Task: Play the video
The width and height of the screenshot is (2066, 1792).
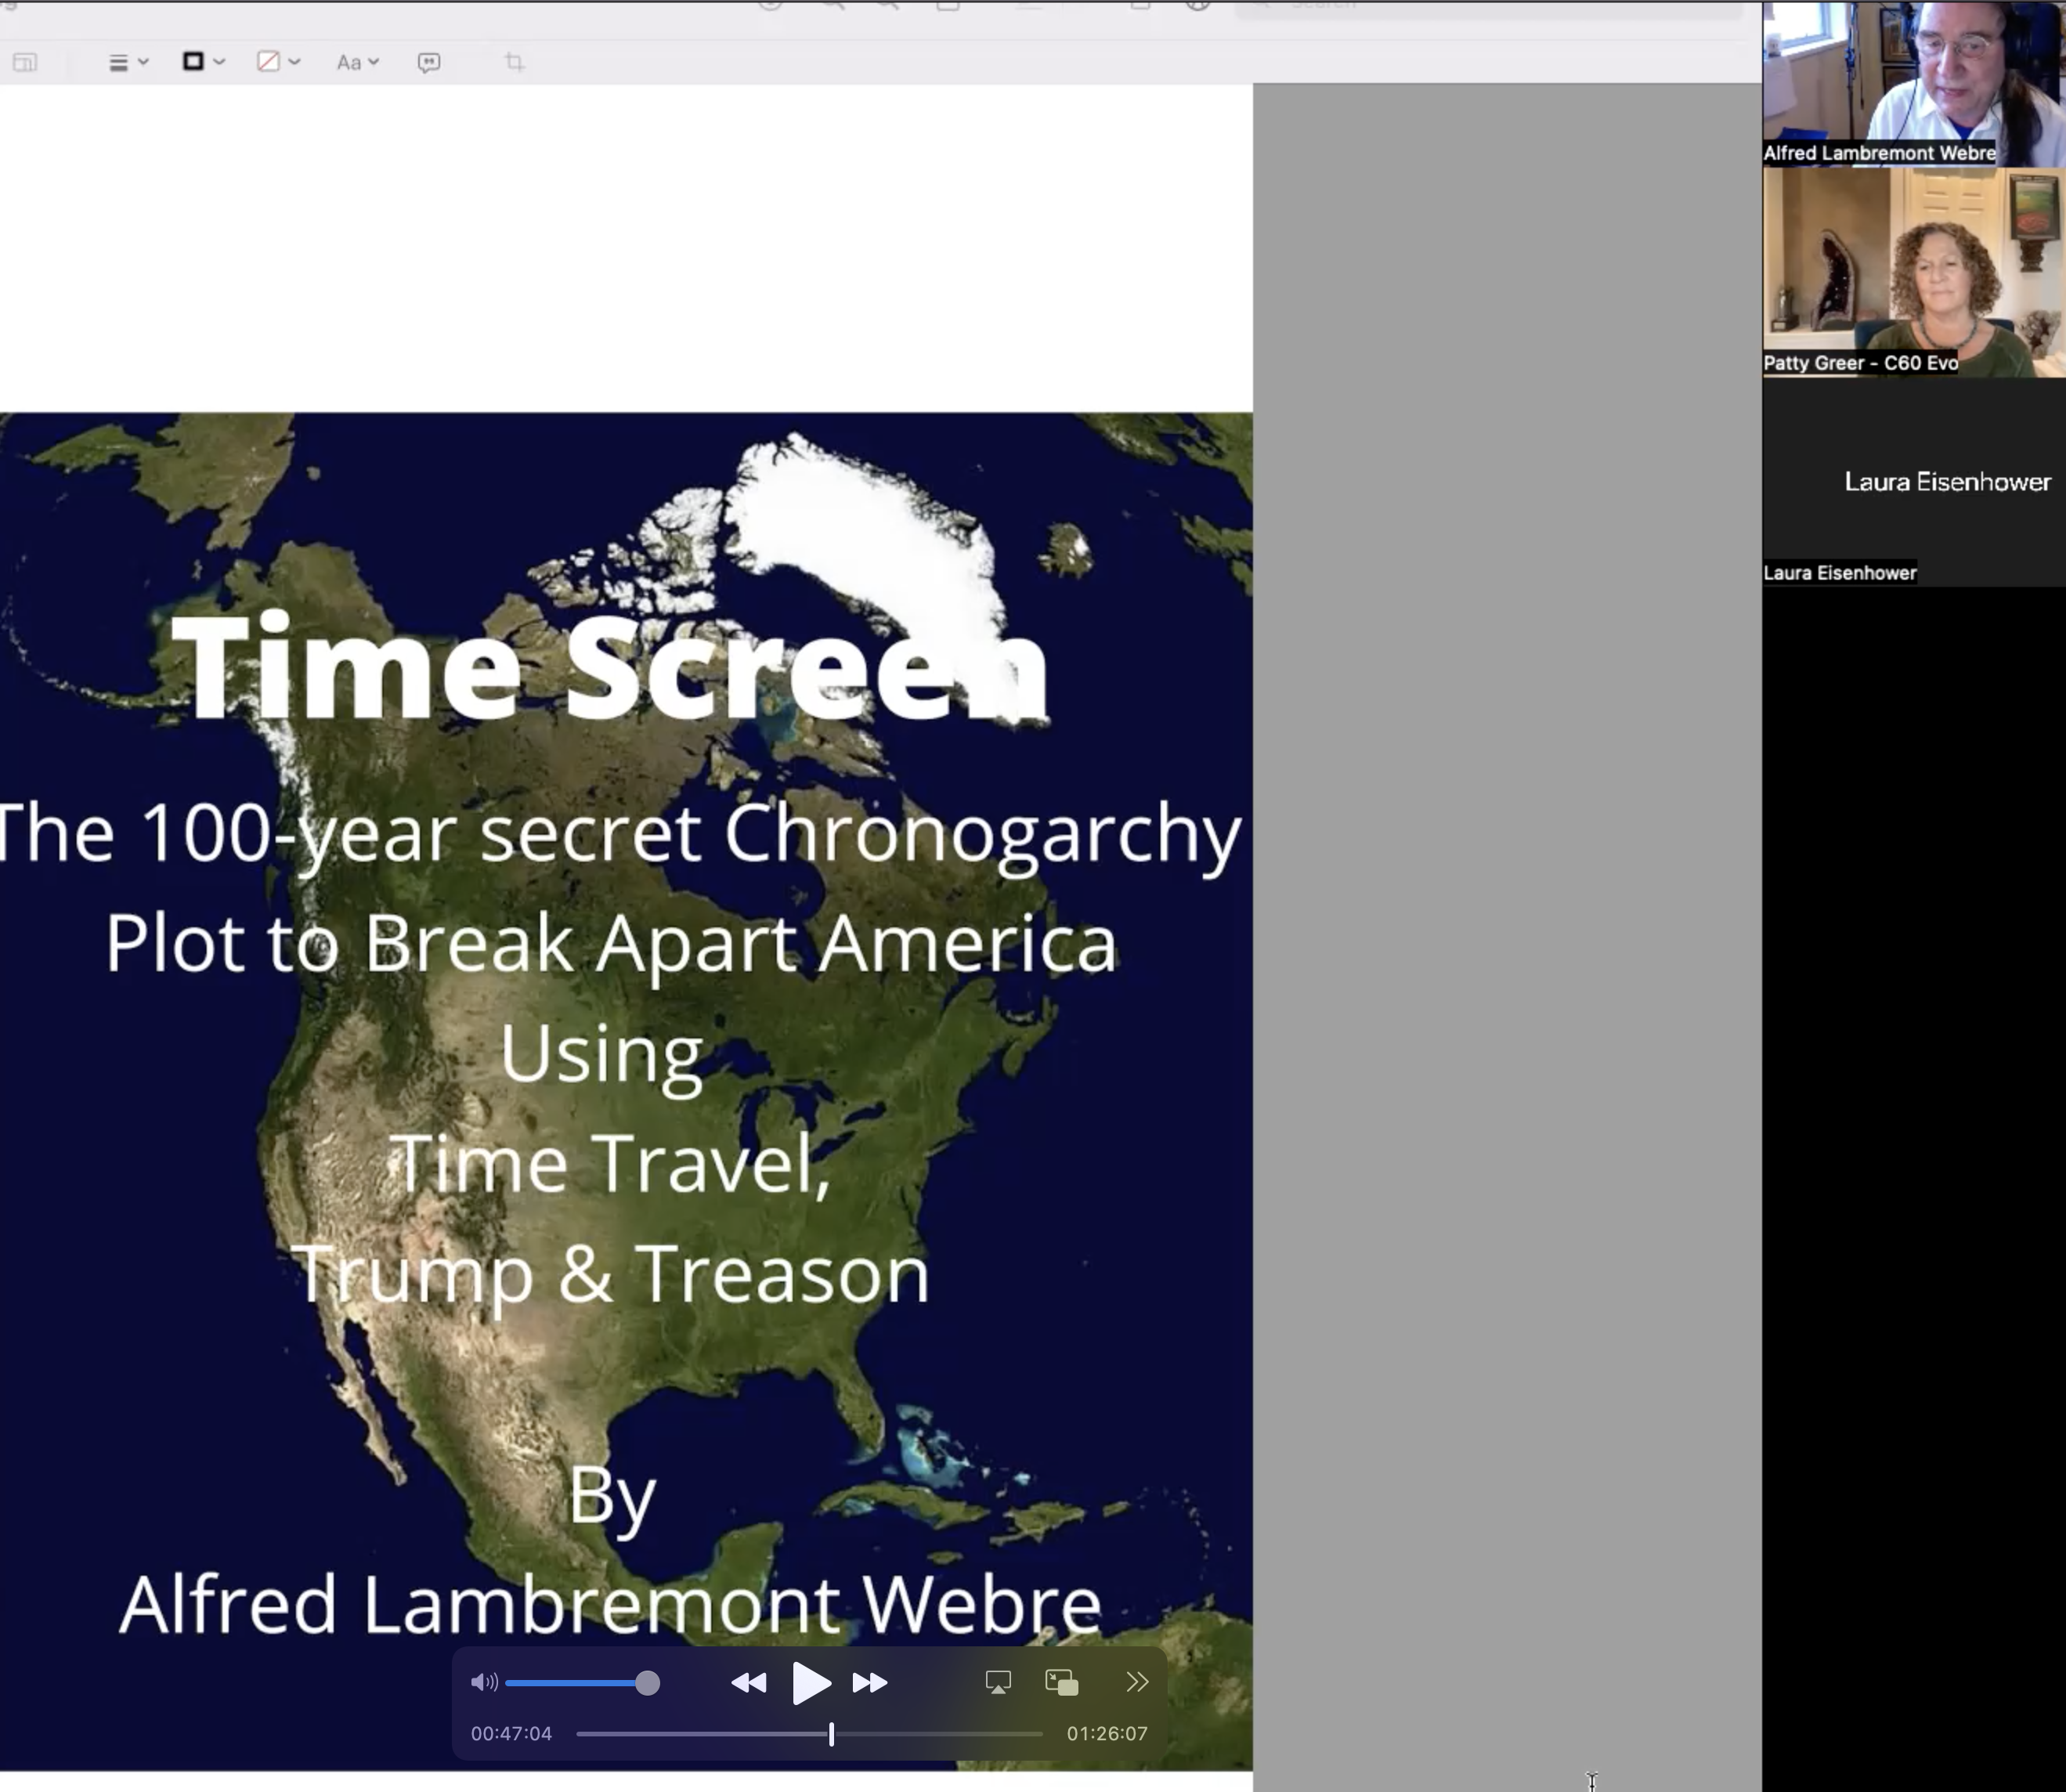Action: (x=810, y=1683)
